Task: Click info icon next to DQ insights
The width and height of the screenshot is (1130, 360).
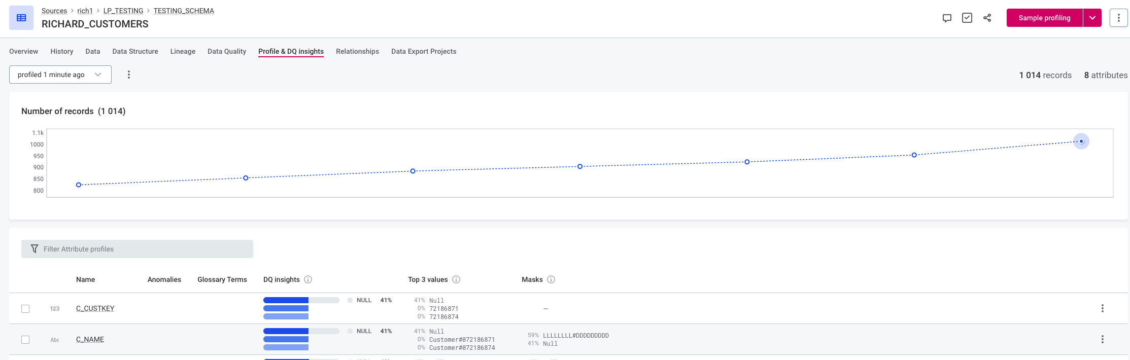Action: [x=308, y=279]
